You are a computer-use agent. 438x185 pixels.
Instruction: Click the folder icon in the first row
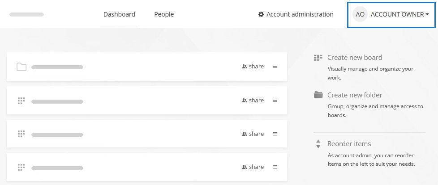(x=21, y=67)
